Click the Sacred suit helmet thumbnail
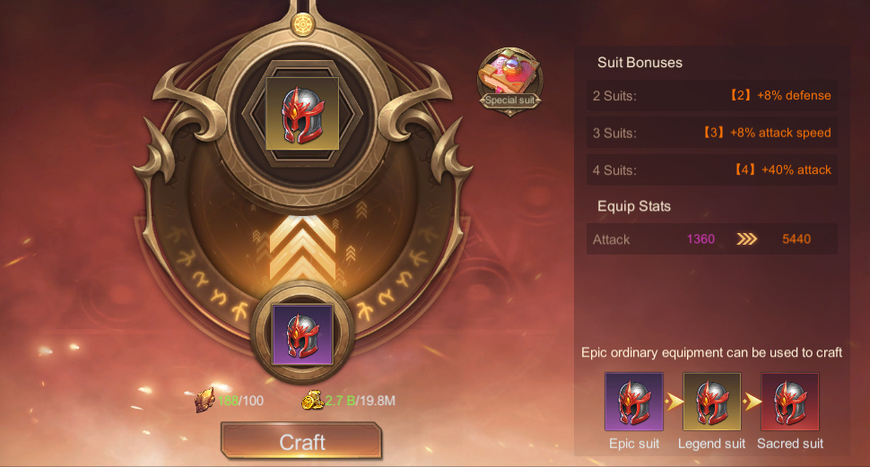870x467 pixels. 790,402
